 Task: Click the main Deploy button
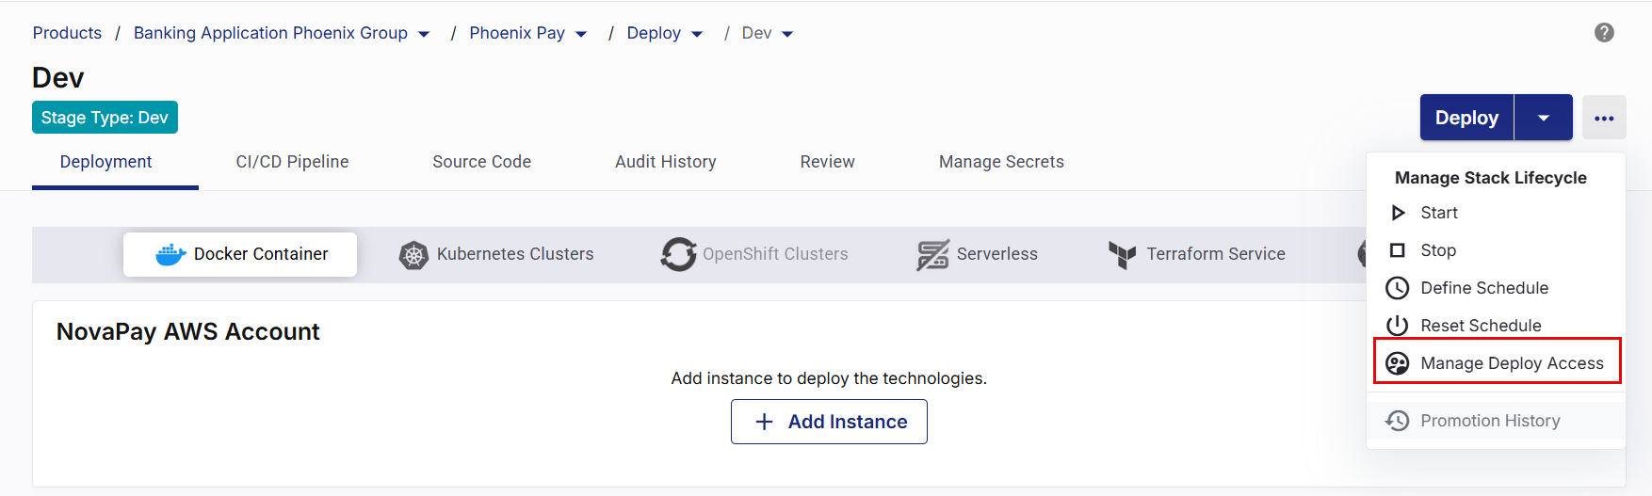pos(1466,118)
